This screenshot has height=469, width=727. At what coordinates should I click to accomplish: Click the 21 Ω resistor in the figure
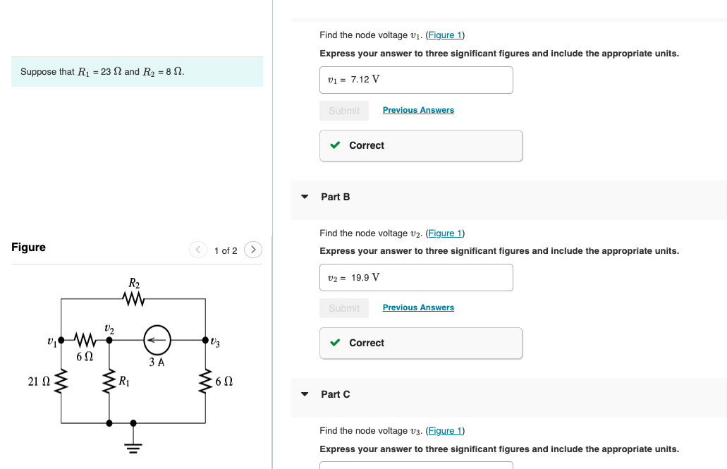coord(62,381)
